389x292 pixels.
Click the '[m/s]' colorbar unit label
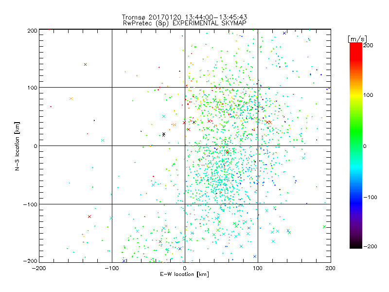point(357,39)
